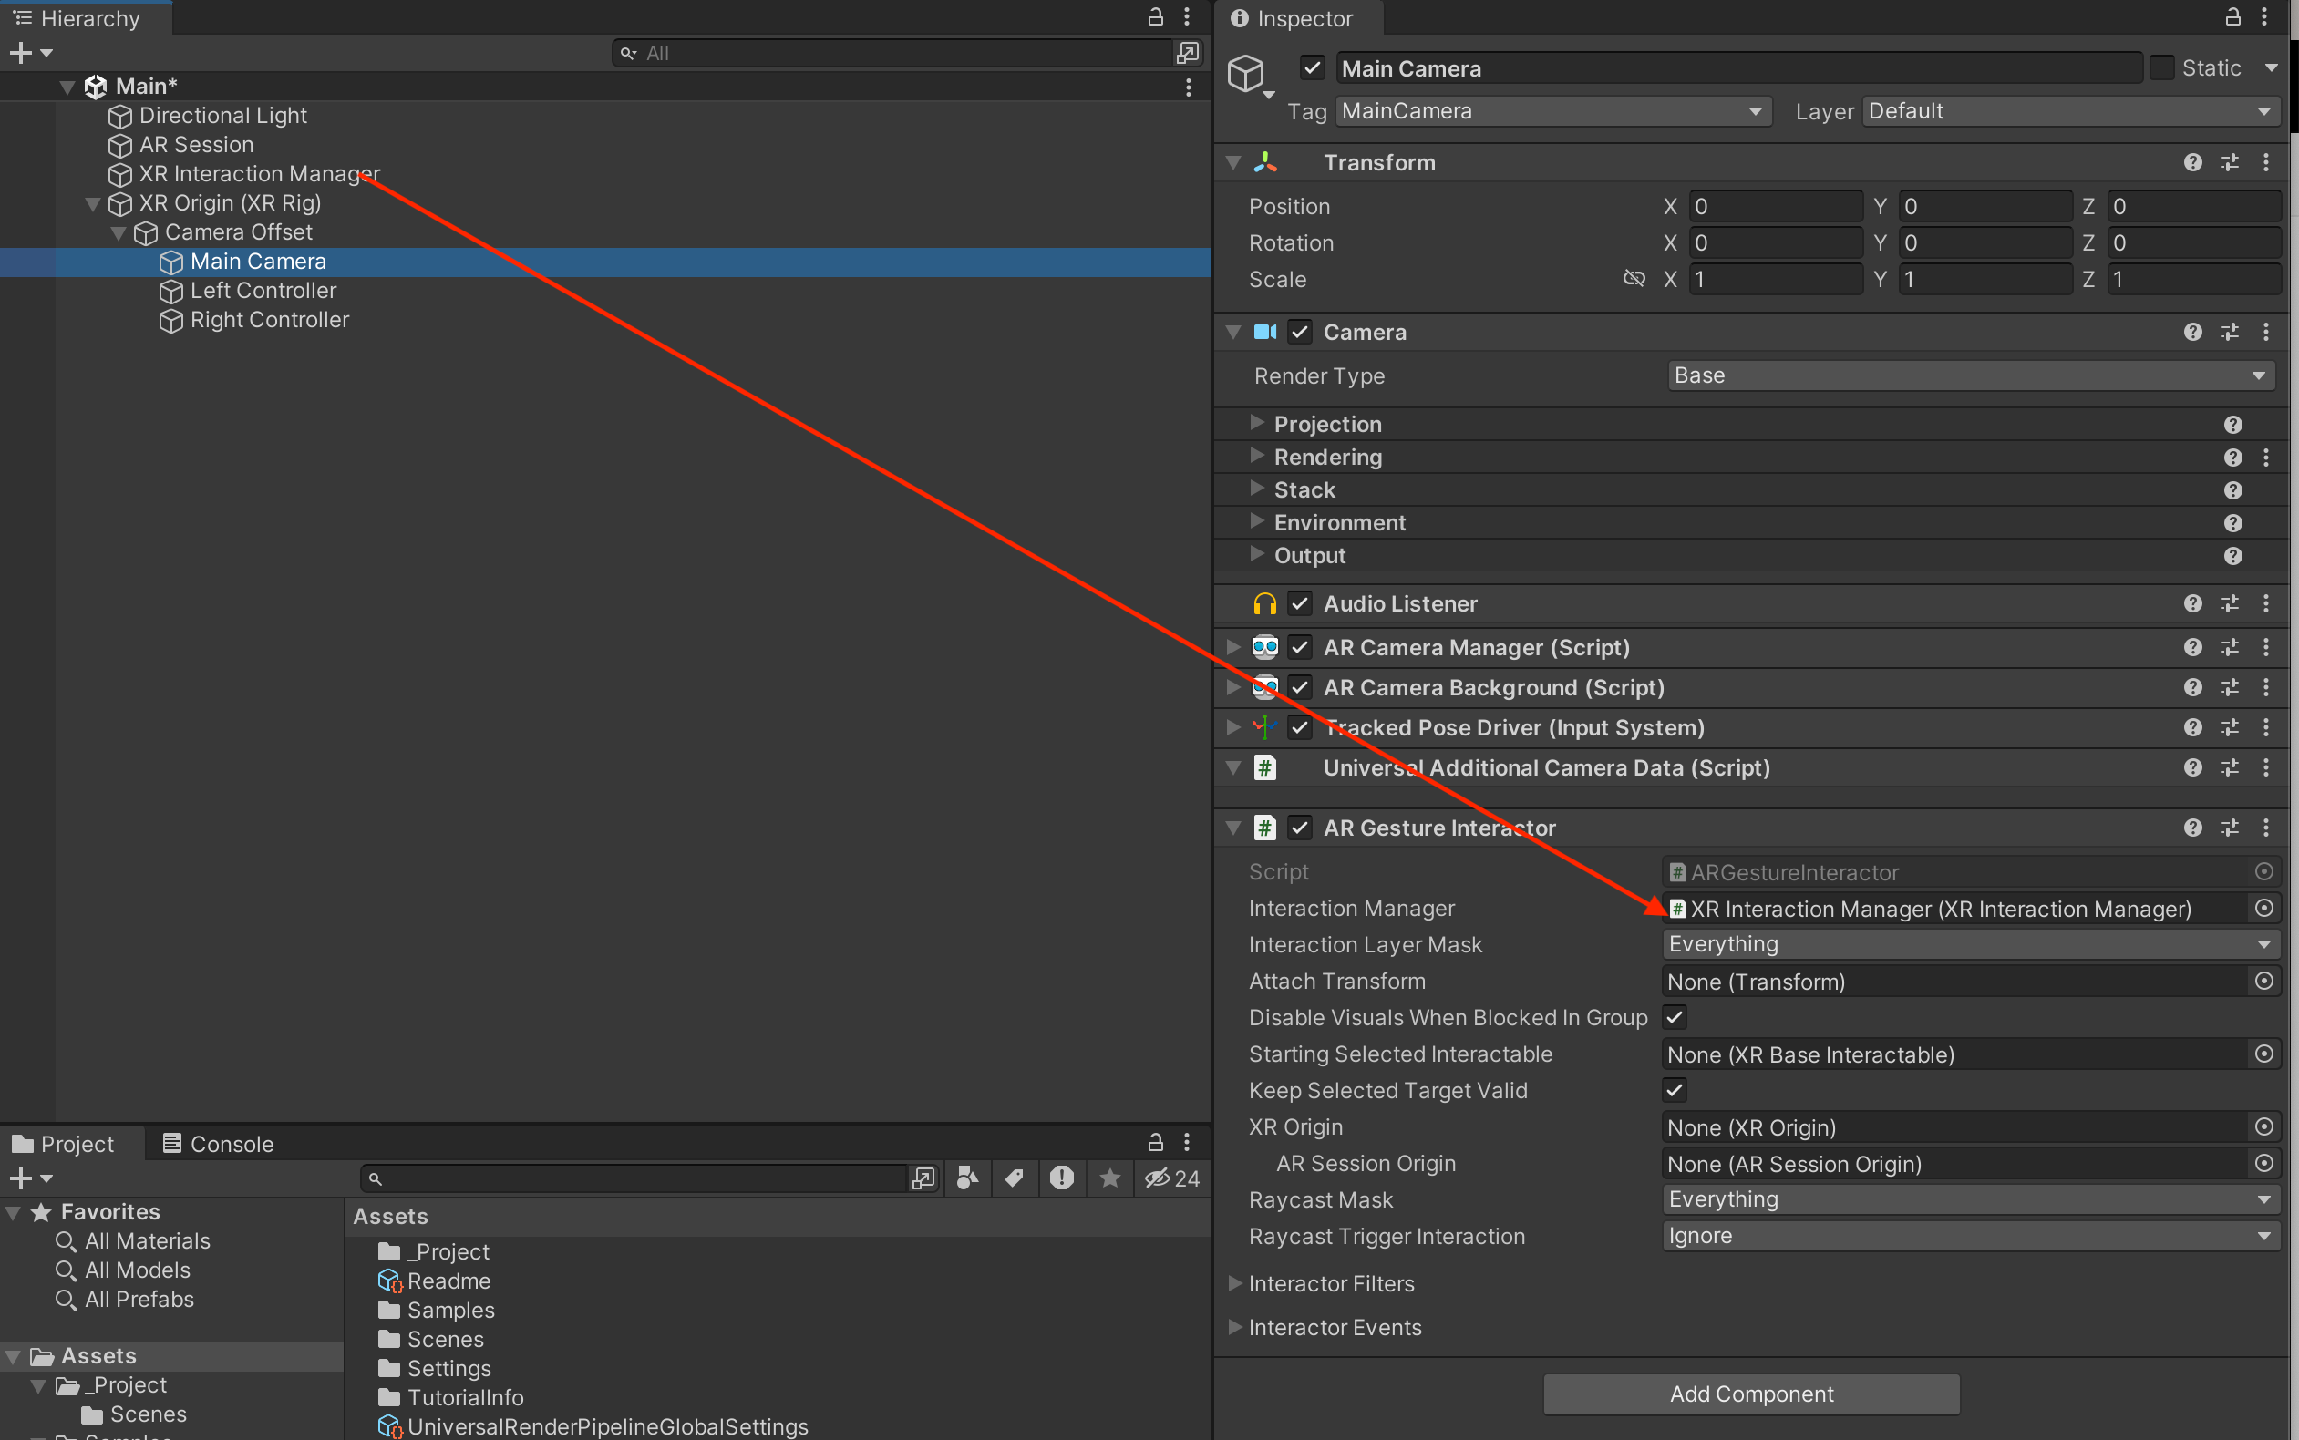Viewport: 2299px width, 1440px height.
Task: Click the Transform component help icon
Action: pos(2192,163)
